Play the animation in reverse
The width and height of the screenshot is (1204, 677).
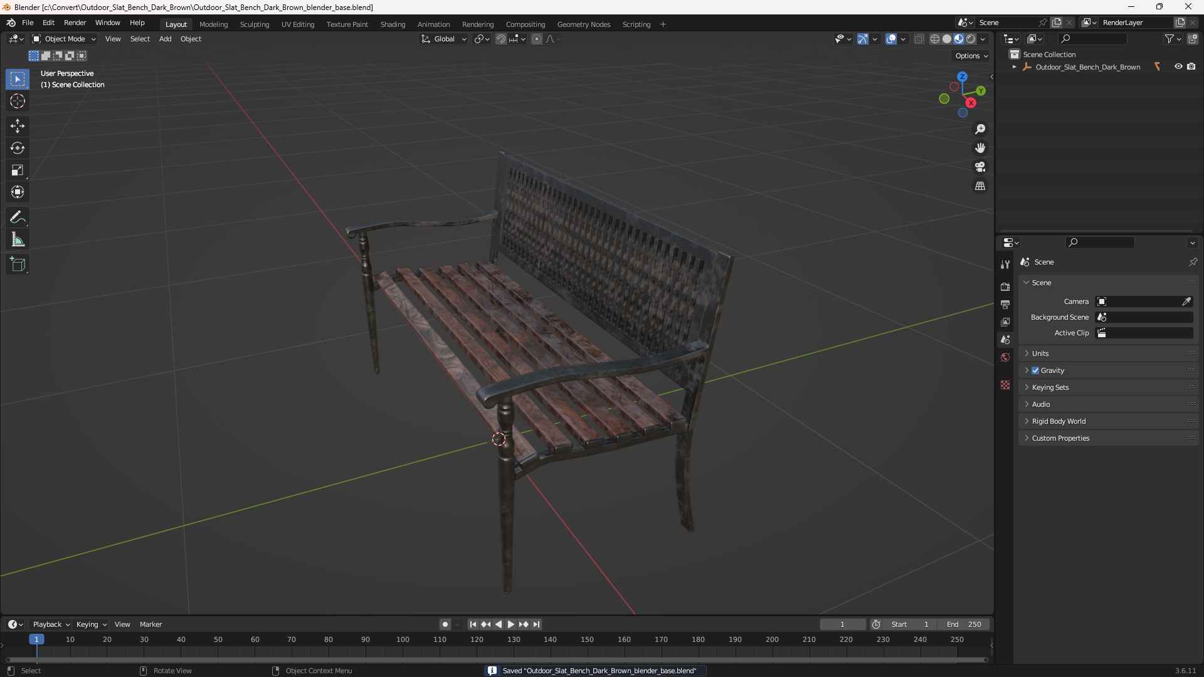[x=499, y=624]
